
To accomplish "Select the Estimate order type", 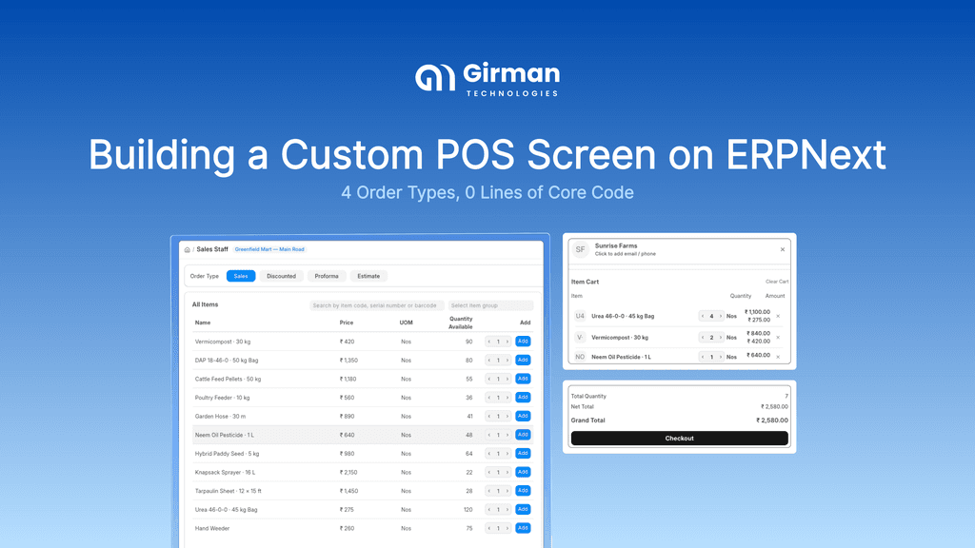I will point(368,276).
